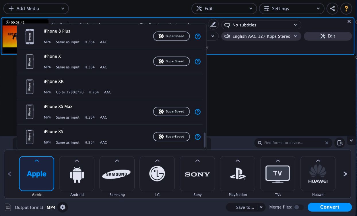
Task: Click the pencil rename icon
Action: pyautogui.click(x=213, y=25)
